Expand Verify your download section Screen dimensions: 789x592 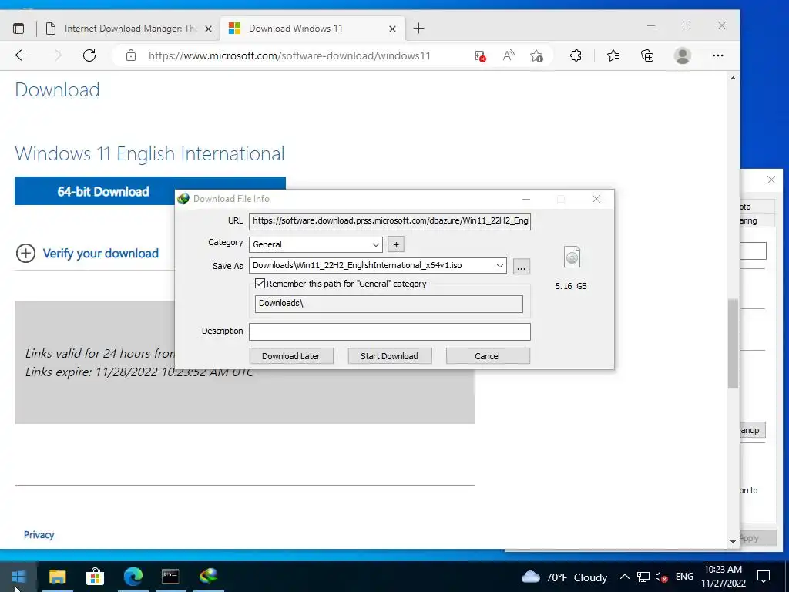pos(87,253)
